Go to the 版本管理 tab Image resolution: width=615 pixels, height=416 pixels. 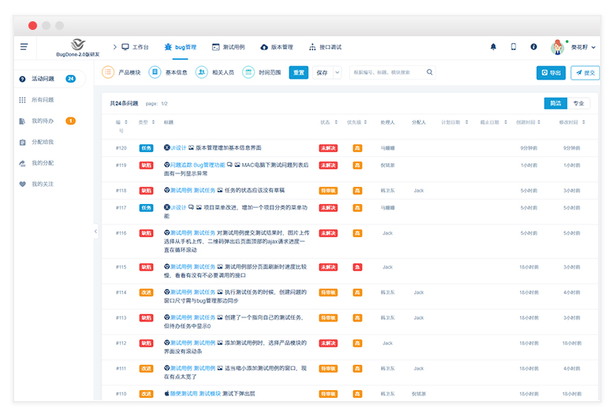point(276,47)
